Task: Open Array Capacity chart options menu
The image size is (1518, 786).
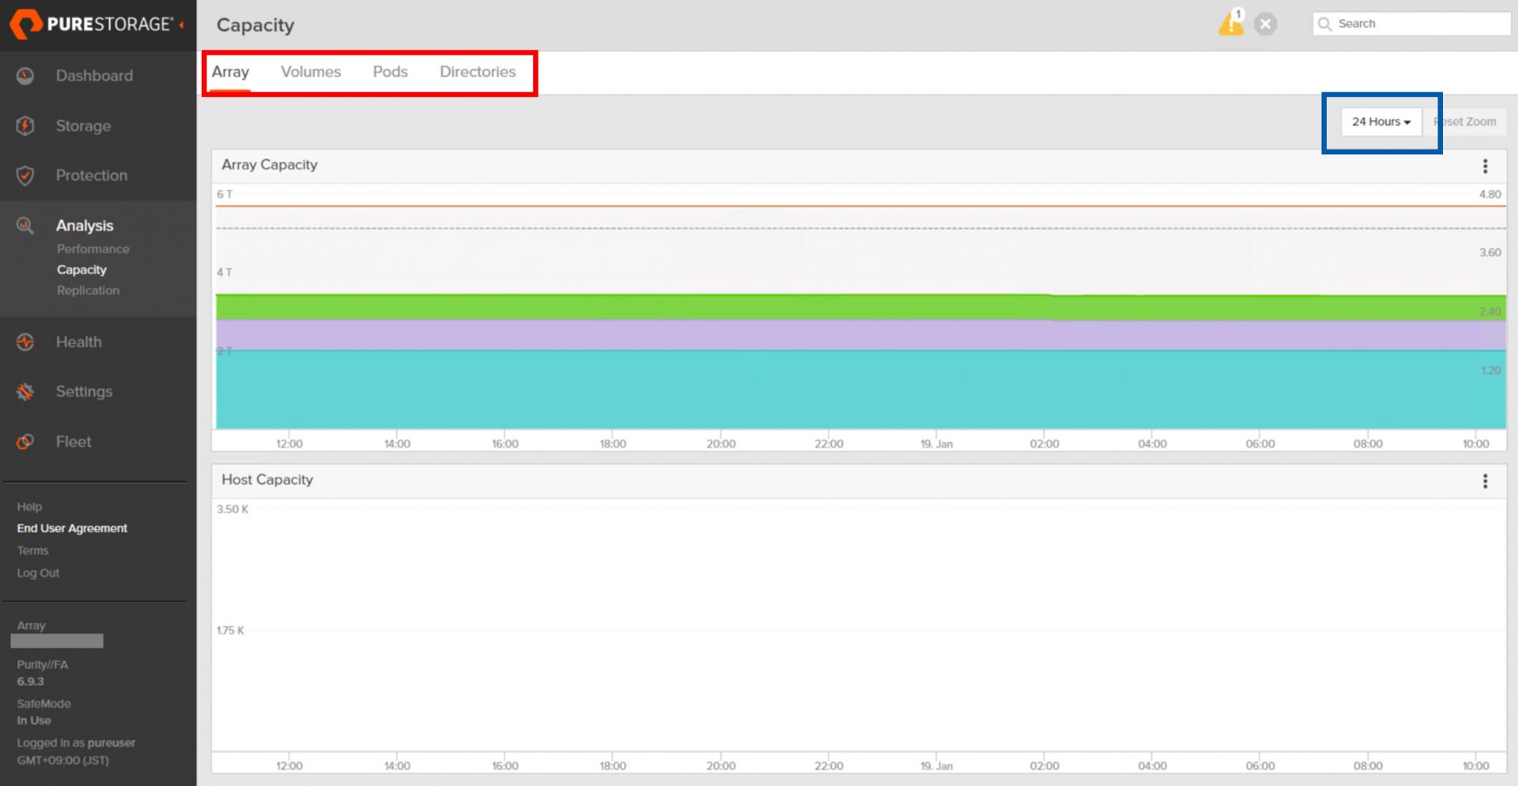Action: 1485,166
